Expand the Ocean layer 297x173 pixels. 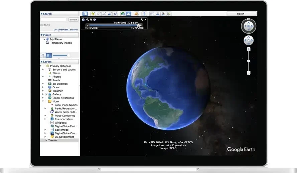[x=43, y=87]
